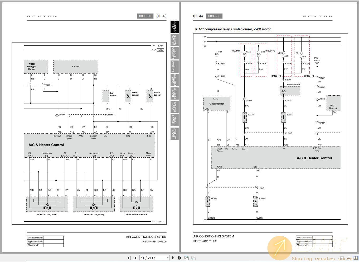Click the Air Mix ACTR(Driver) label
This screenshot has width=359, height=262.
click(x=47, y=214)
